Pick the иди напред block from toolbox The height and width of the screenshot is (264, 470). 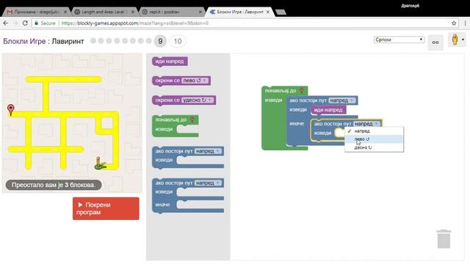pos(170,62)
